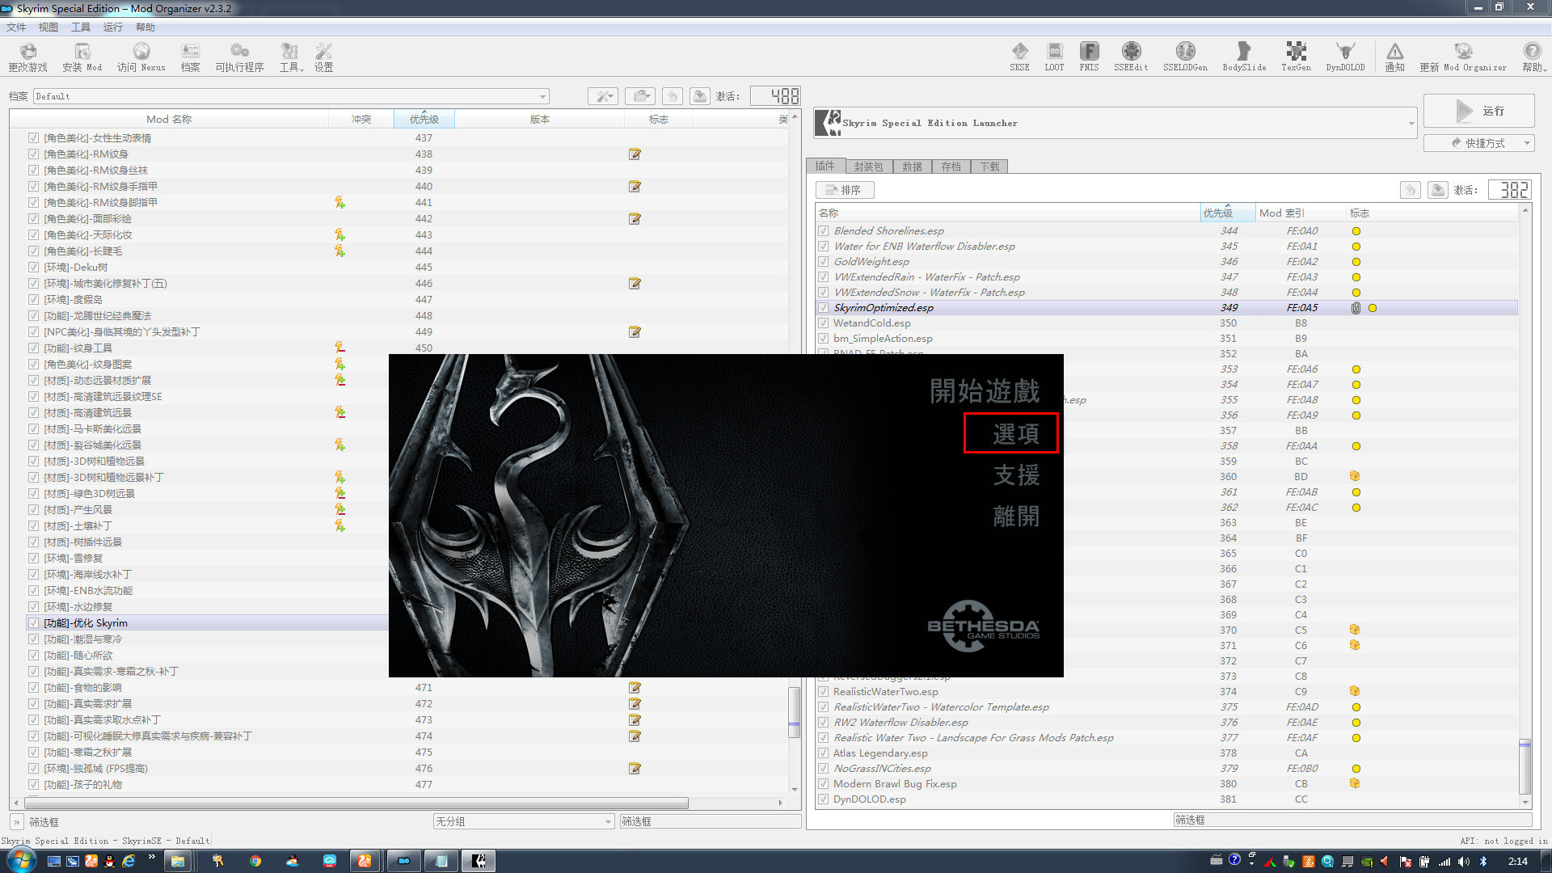This screenshot has height=873, width=1552.
Task: Select 選項 in the launcher
Action: point(1014,434)
